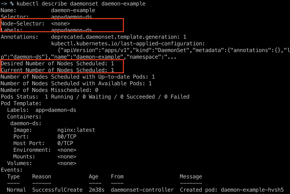Click the Annotations label

(x=19, y=37)
